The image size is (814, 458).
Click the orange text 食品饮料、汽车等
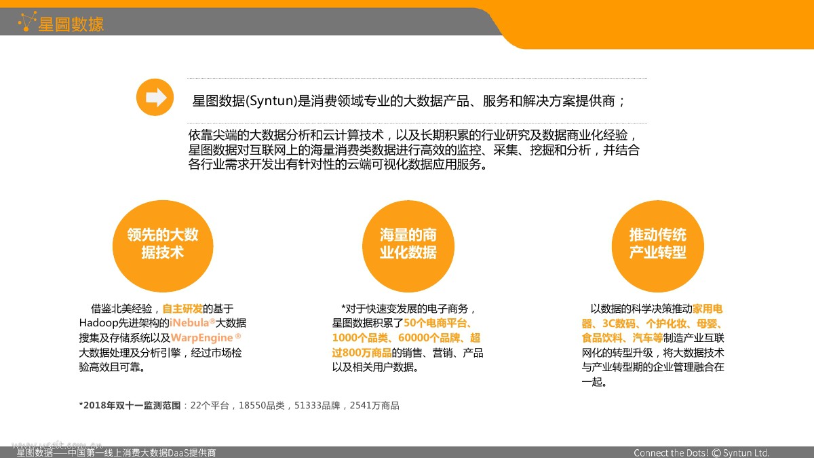pos(622,337)
